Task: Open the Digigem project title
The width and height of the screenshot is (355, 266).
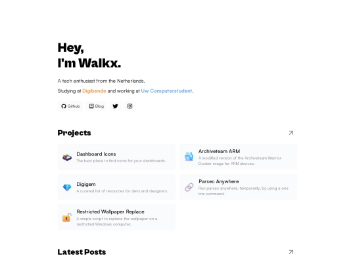Action: click(86, 185)
